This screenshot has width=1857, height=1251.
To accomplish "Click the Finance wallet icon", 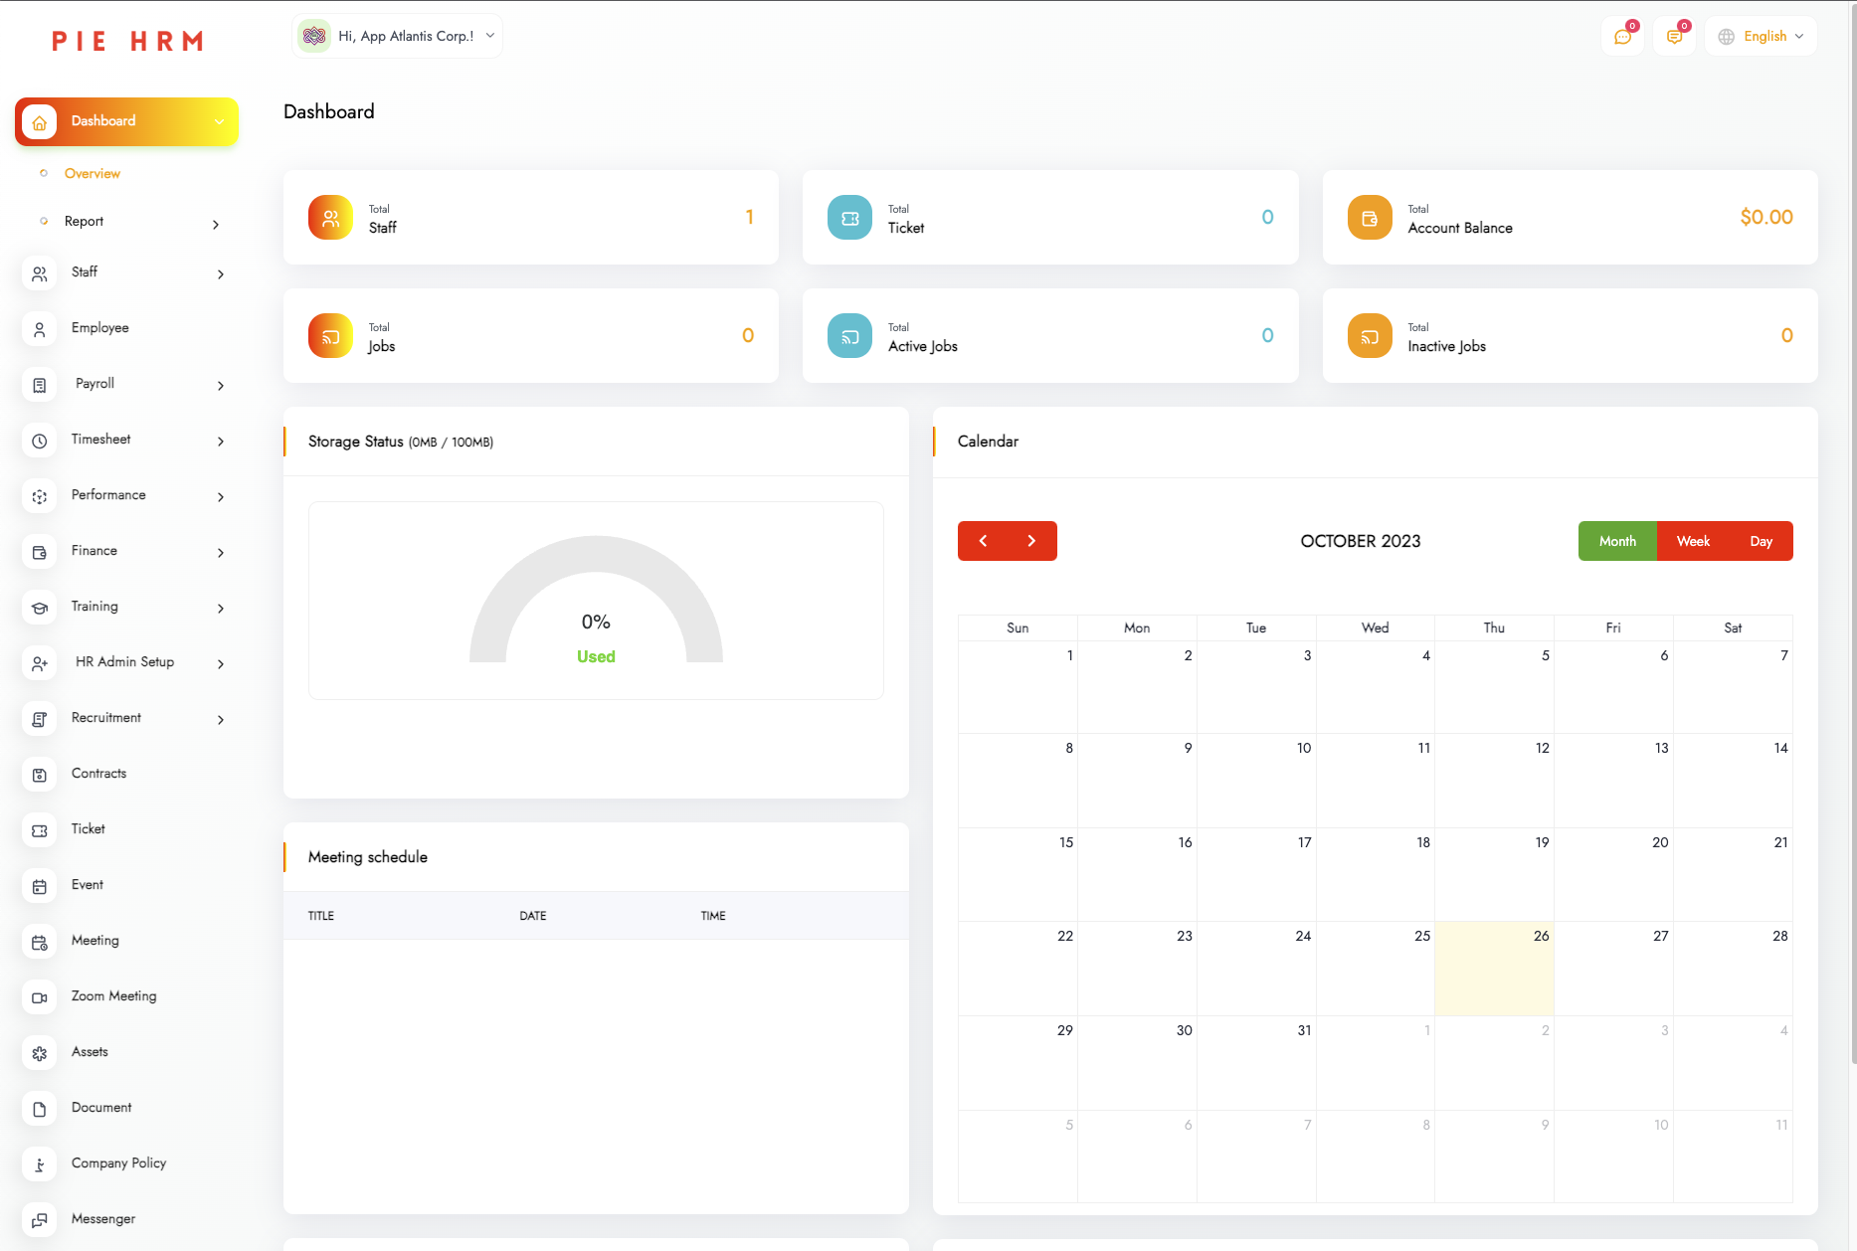I will pyautogui.click(x=39, y=552).
